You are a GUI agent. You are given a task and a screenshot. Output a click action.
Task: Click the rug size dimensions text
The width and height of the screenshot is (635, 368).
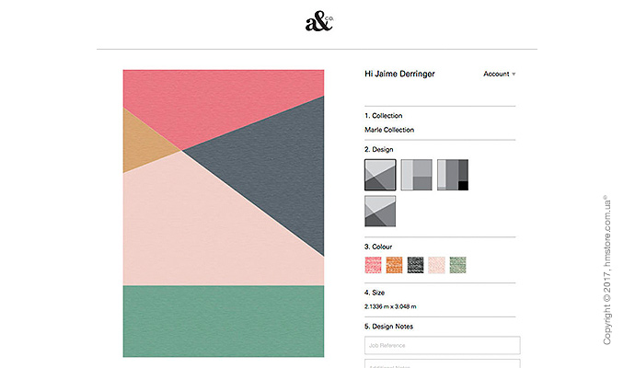390,306
